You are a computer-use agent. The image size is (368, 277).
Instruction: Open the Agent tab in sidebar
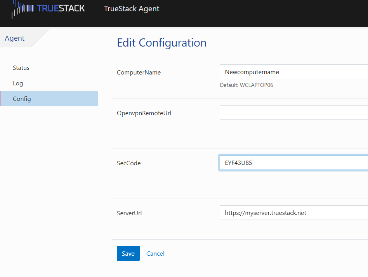(x=14, y=38)
